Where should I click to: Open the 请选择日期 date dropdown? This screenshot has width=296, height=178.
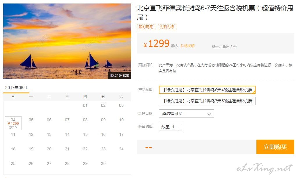(x=186, y=113)
